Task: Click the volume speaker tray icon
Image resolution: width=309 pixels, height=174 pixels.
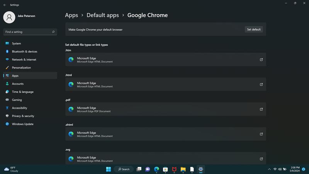Action: [280, 169]
